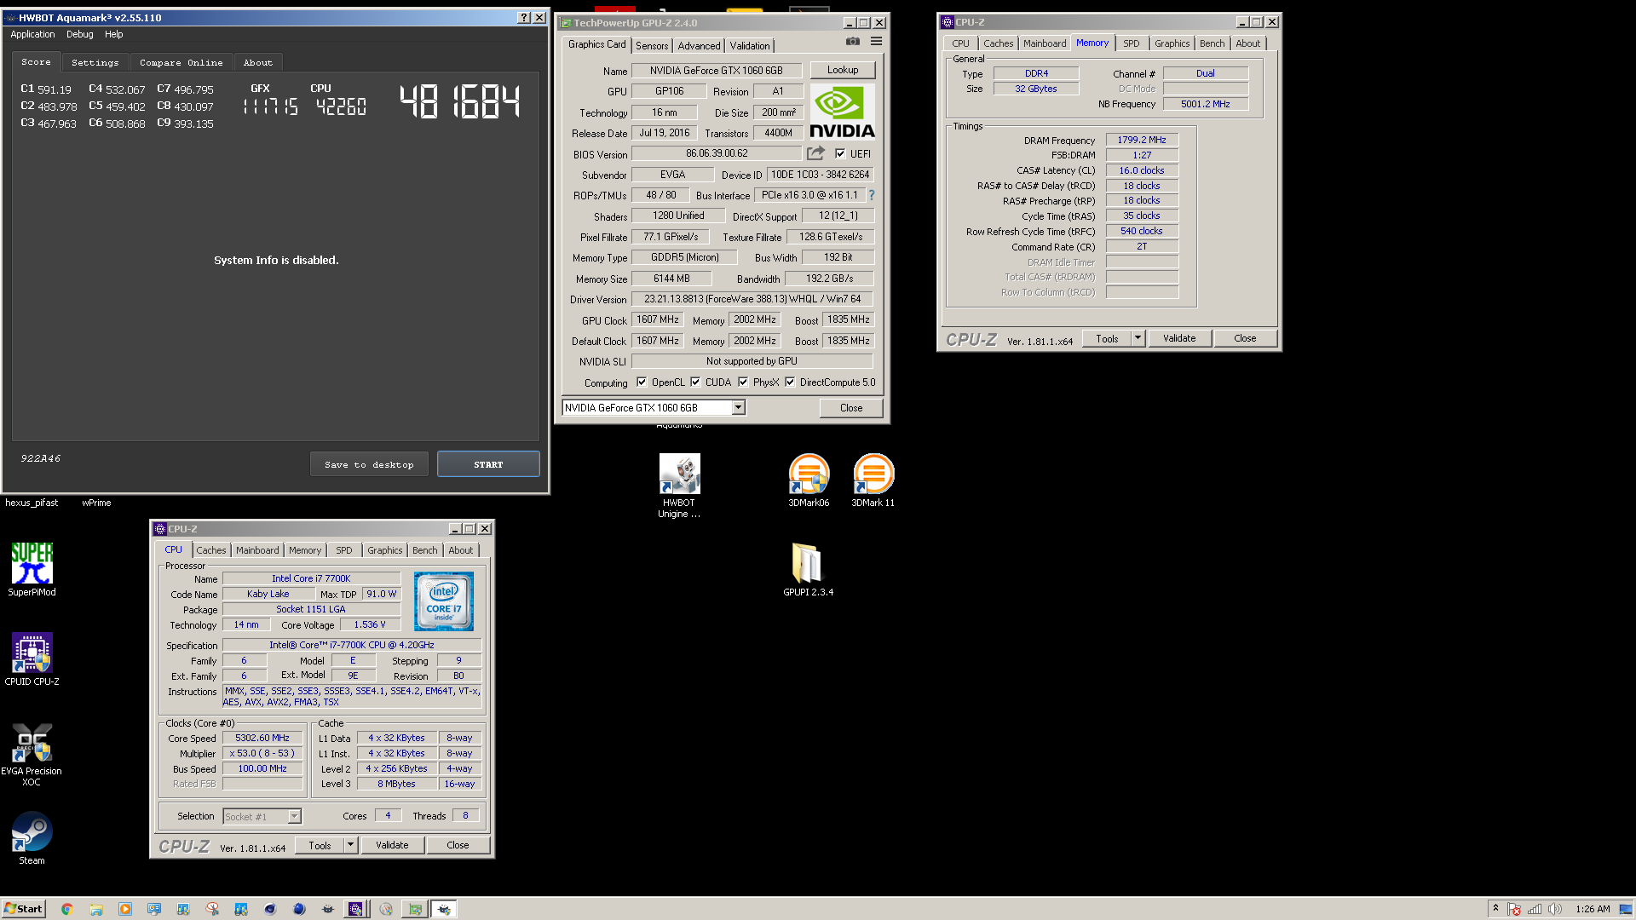Expand the Tools dropdown arrow in CPU-Z Memory window

point(1138,338)
